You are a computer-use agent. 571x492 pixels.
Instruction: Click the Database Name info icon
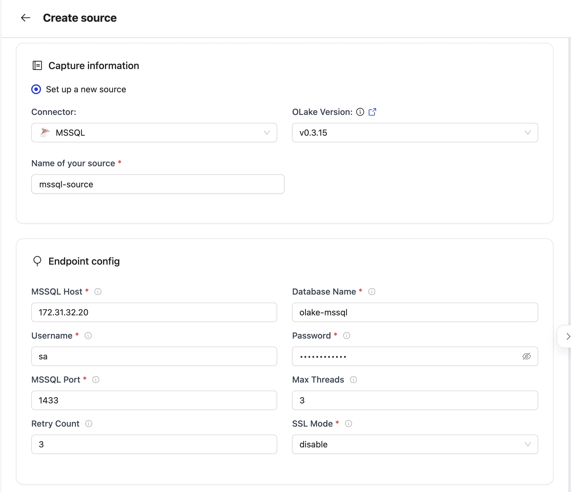[371, 292]
